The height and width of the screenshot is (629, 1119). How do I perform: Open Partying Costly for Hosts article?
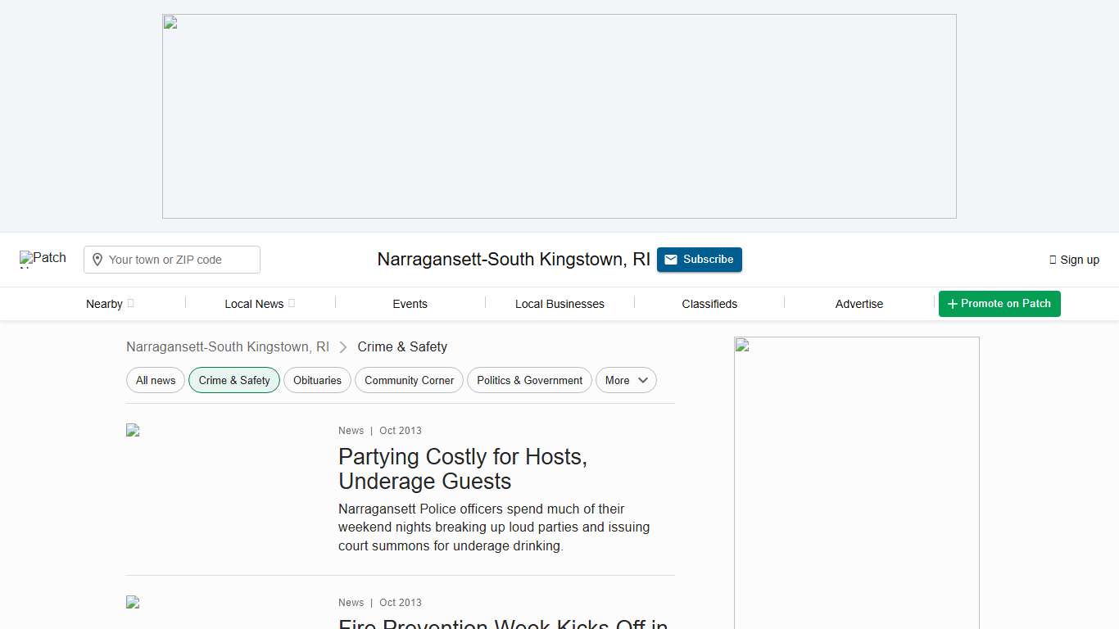click(x=463, y=468)
